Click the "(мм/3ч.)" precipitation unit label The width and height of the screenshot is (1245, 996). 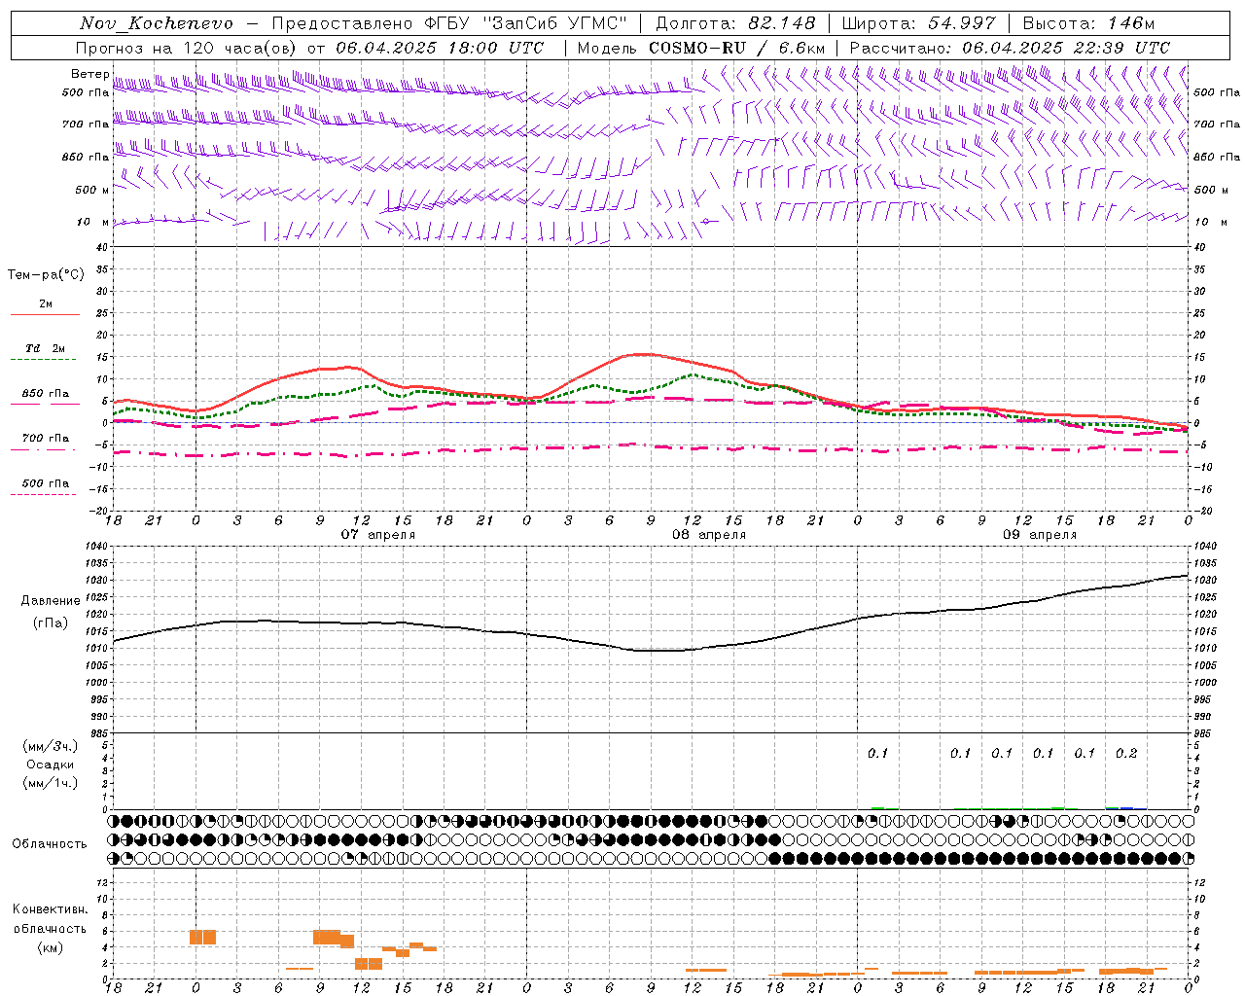tap(51, 746)
